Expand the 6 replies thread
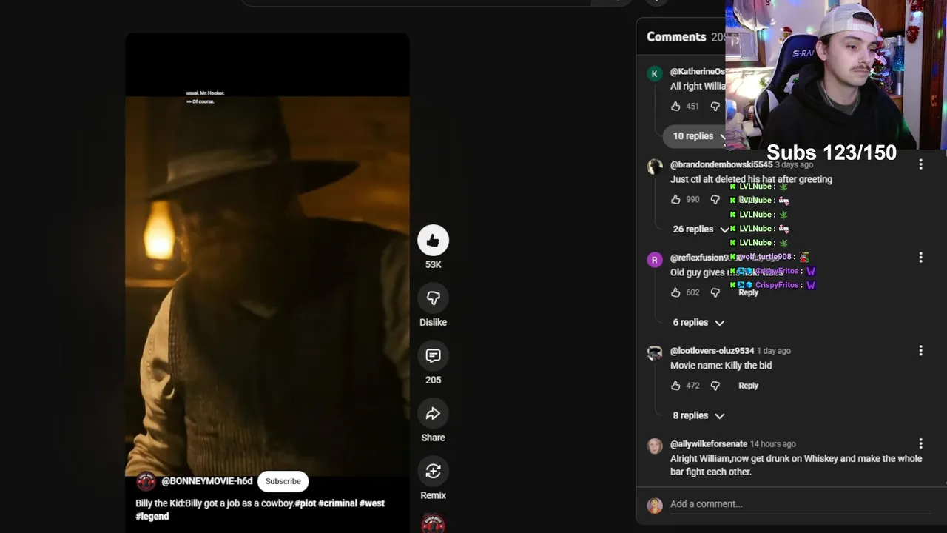947x533 pixels. click(698, 323)
